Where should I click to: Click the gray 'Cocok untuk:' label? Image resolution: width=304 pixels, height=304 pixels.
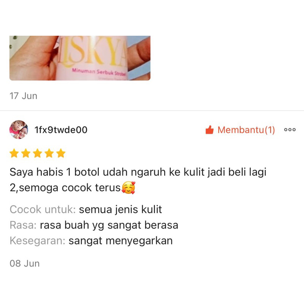tap(43, 209)
